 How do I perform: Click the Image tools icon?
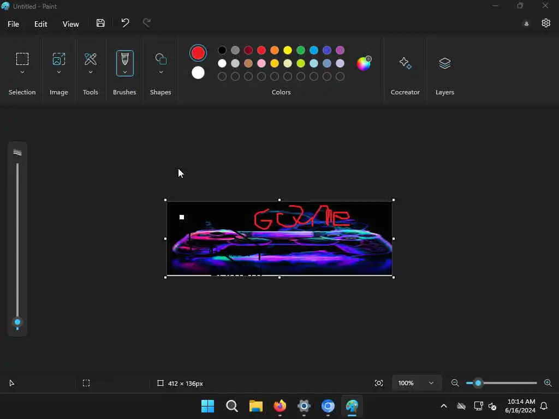click(59, 59)
